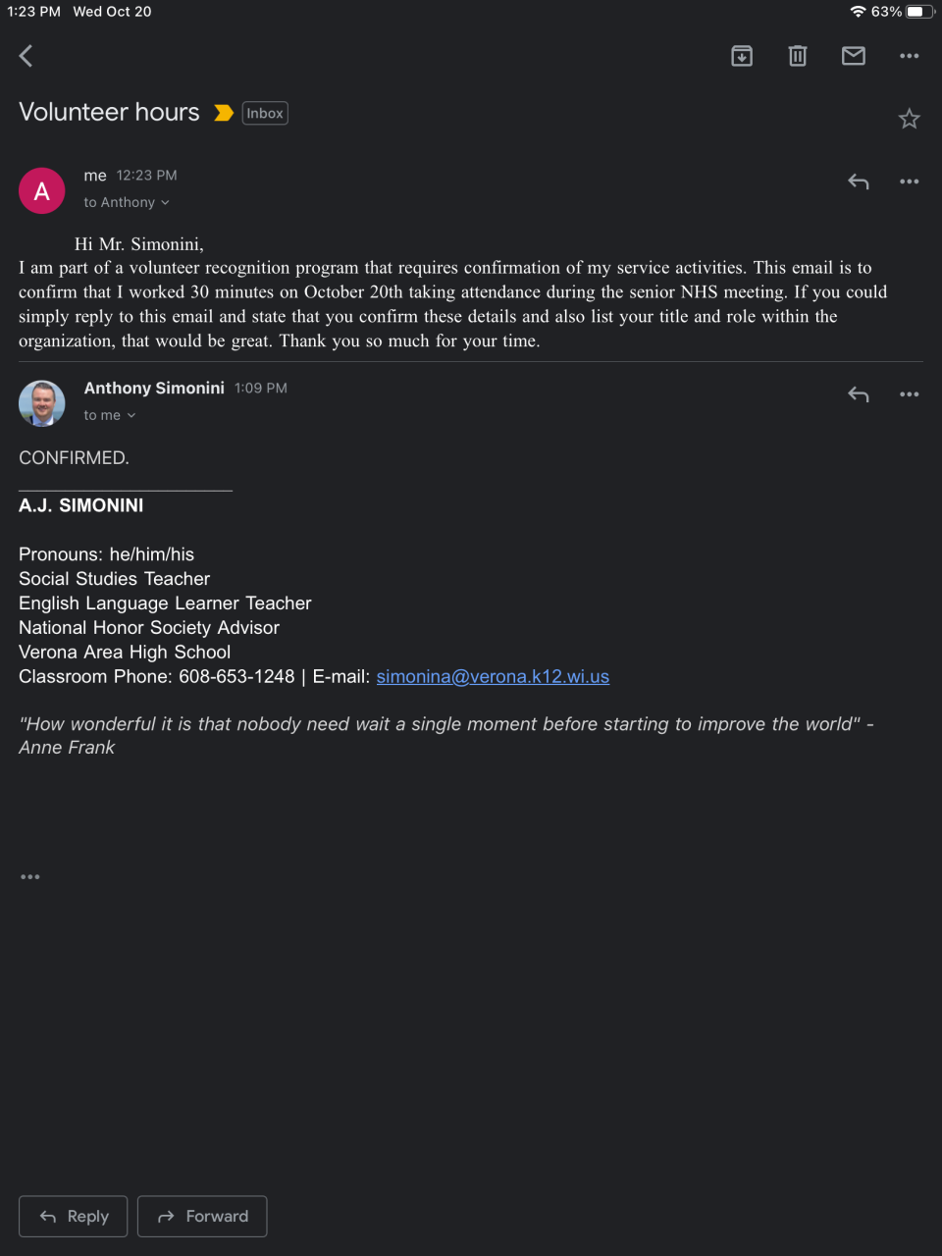
Task: Open Anthony Simonini's profile photo
Action: (x=42, y=403)
